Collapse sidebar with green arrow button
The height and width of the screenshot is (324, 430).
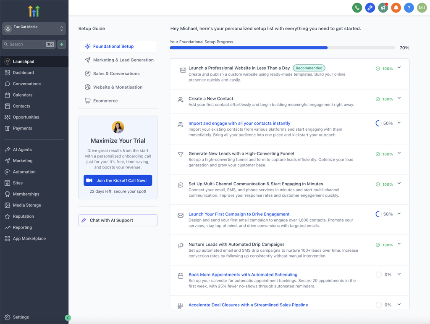click(x=68, y=318)
